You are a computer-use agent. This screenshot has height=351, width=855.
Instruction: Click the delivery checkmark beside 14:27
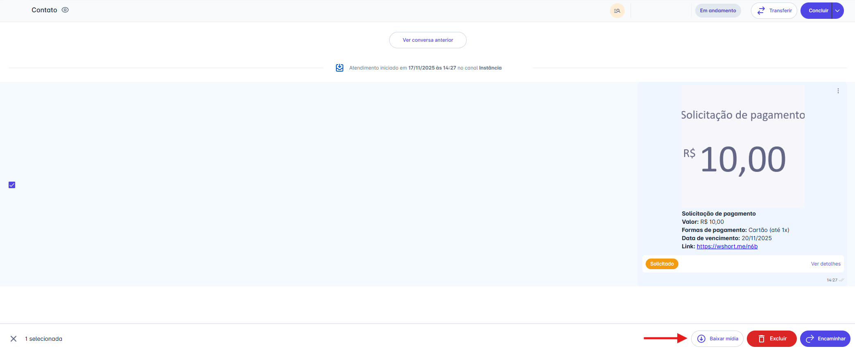click(841, 280)
